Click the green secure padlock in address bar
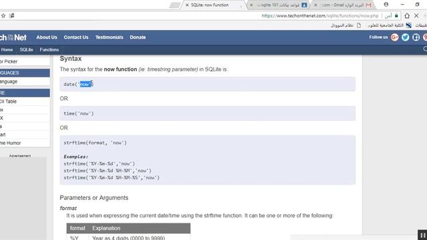427x240 pixels. [x=396, y=16]
